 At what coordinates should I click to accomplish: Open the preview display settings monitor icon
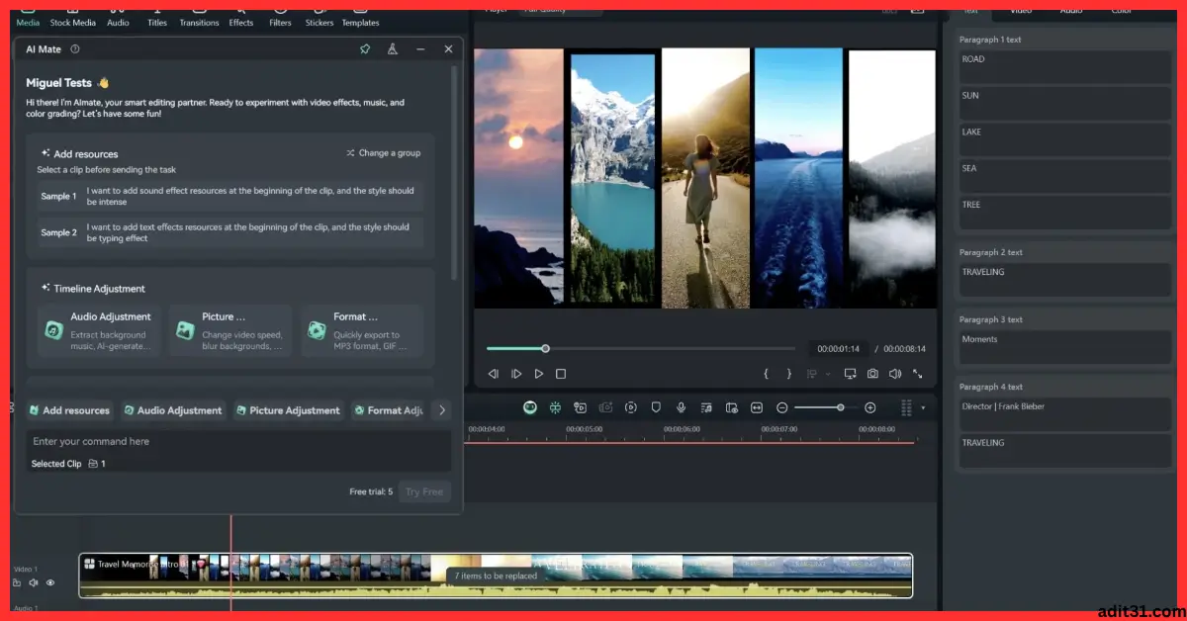click(x=850, y=374)
